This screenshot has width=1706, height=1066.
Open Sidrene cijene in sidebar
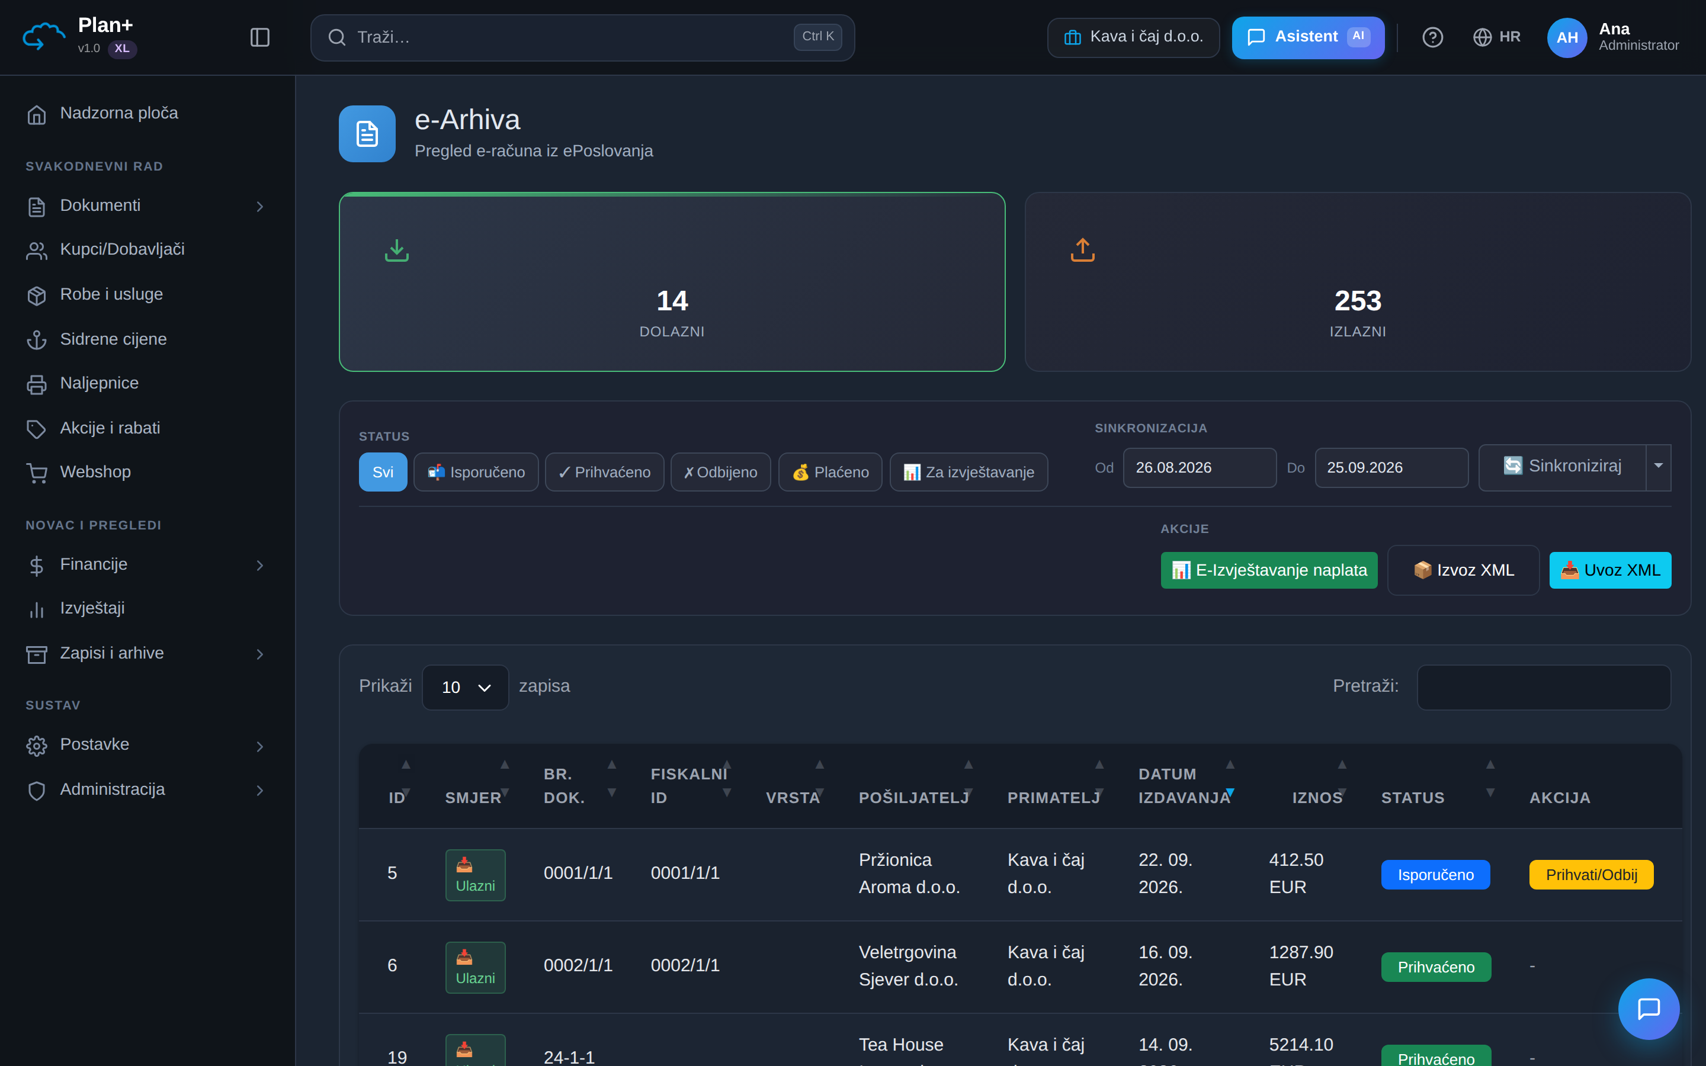(x=147, y=339)
